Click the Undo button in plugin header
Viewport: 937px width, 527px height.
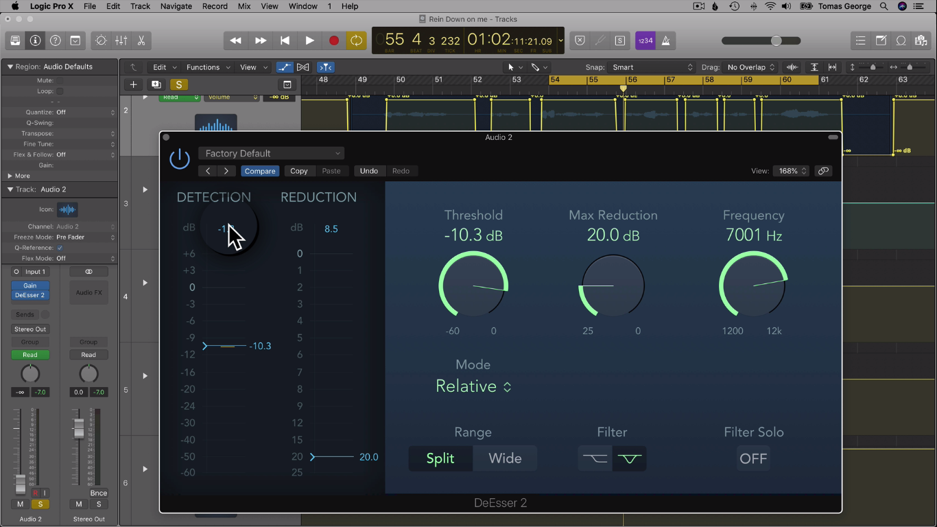click(369, 171)
